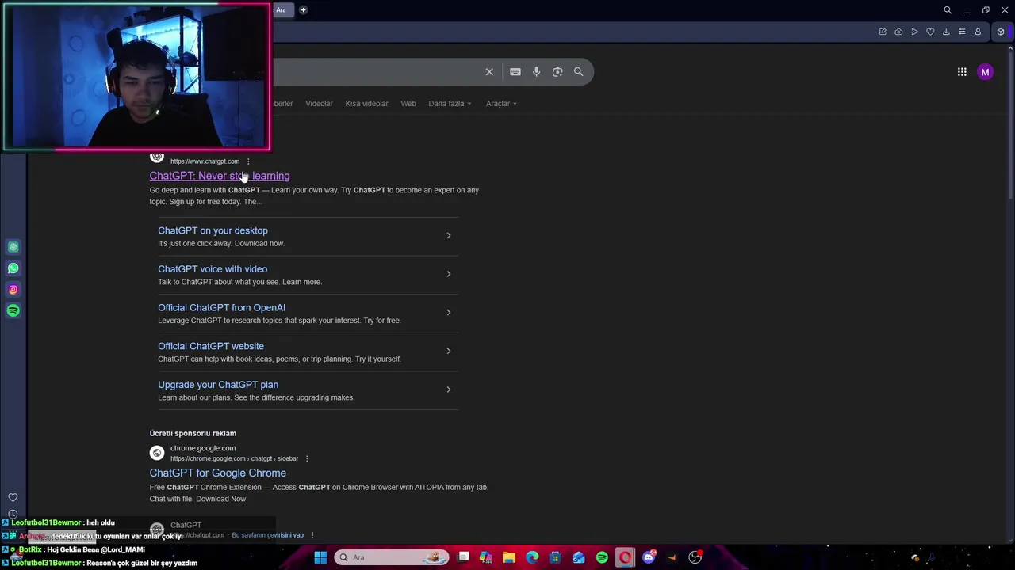Open sidebar heart bookmarks icon
1015x570 pixels.
coord(13,498)
